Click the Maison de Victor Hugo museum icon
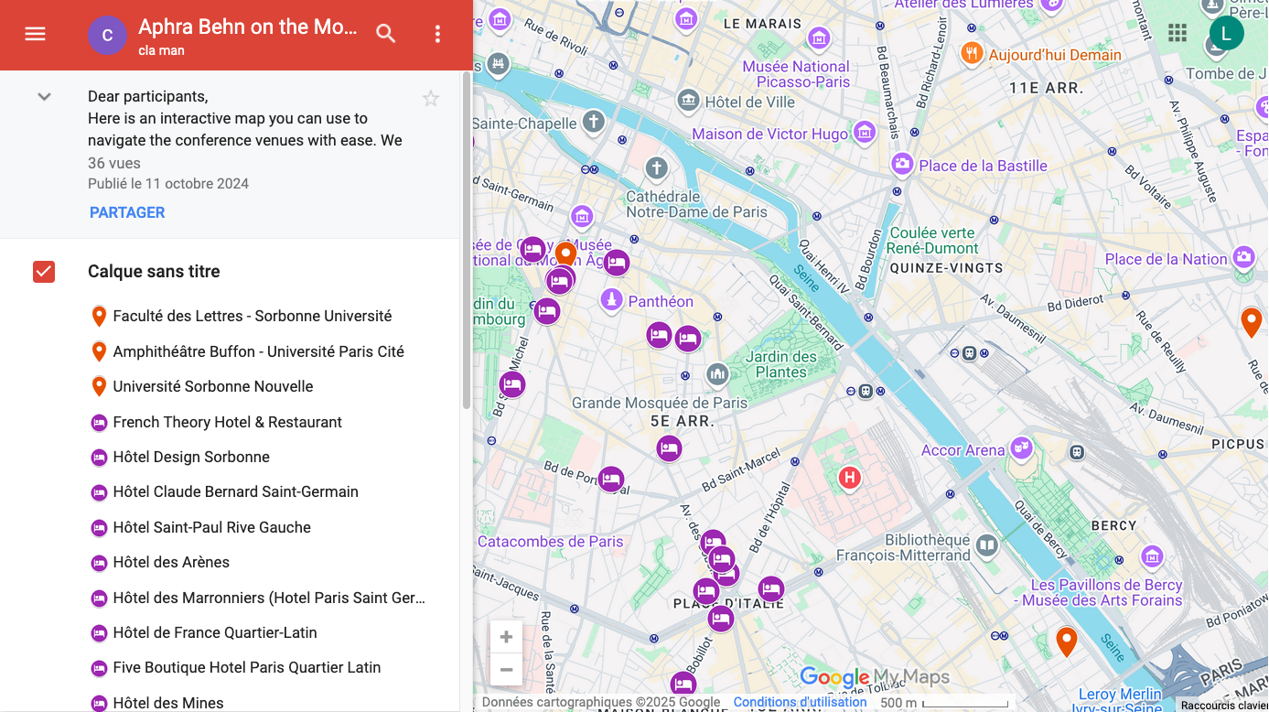The image size is (1269, 712). [865, 133]
